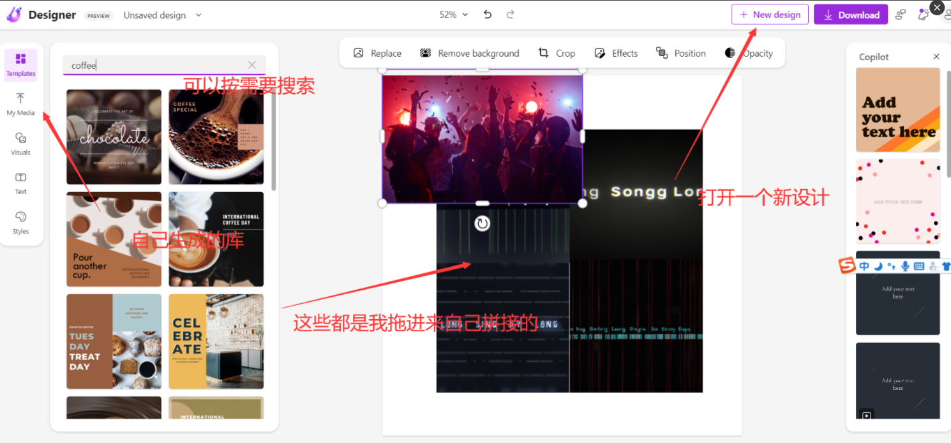Image resolution: width=951 pixels, height=443 pixels.
Task: Click the New design button
Action: click(x=770, y=14)
